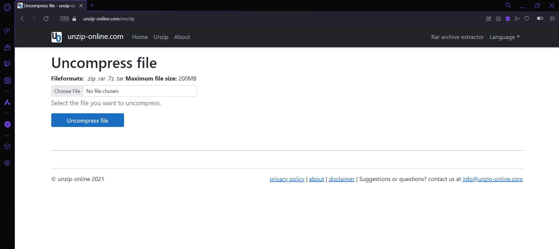This screenshot has height=249, width=559.
Task: Click the 'Fileformats:' label
Action: (68, 78)
